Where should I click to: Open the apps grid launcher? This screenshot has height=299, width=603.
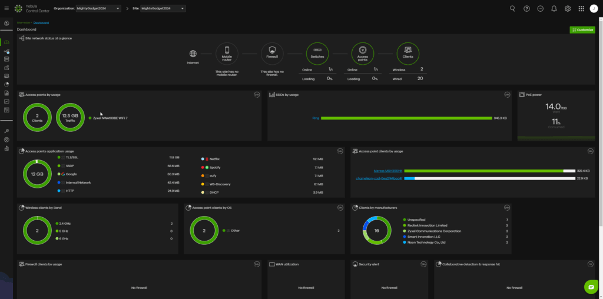pos(581,8)
